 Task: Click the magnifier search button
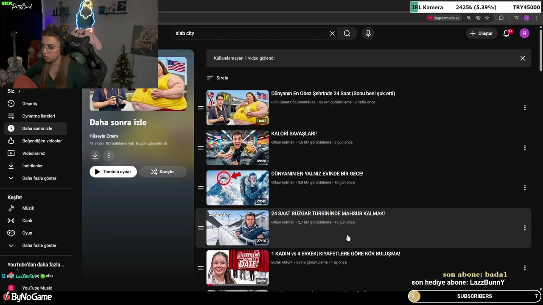(x=347, y=33)
